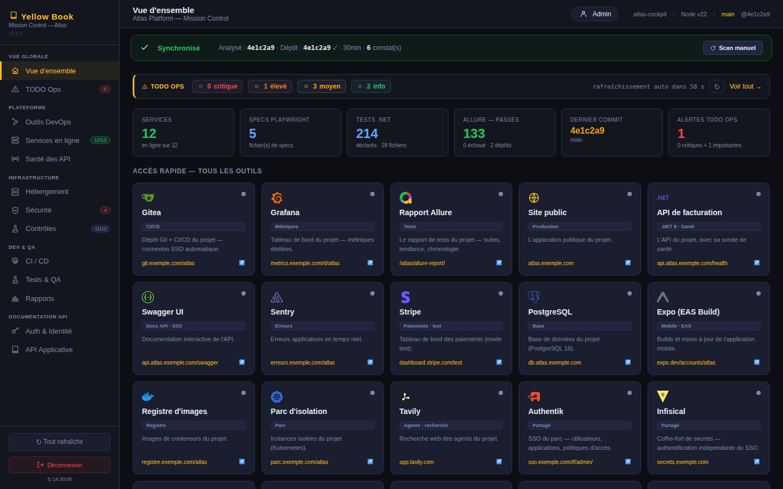The image size is (783, 489).
Task: Open external link icon on Gitea card
Action: click(x=242, y=263)
